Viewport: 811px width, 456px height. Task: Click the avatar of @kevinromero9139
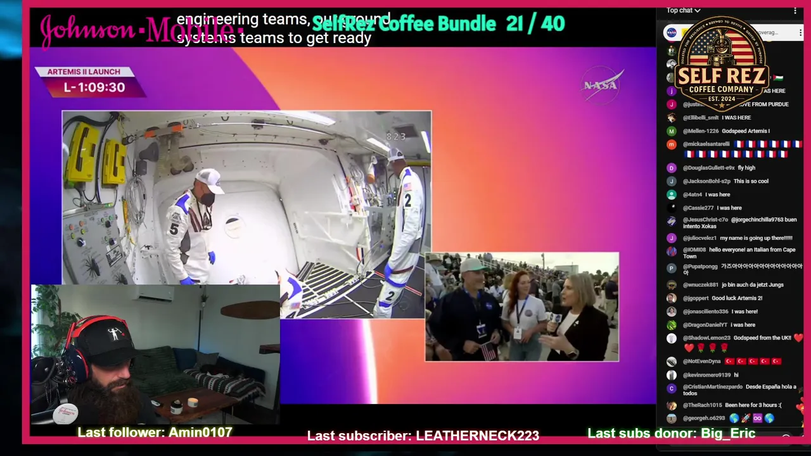coord(672,375)
